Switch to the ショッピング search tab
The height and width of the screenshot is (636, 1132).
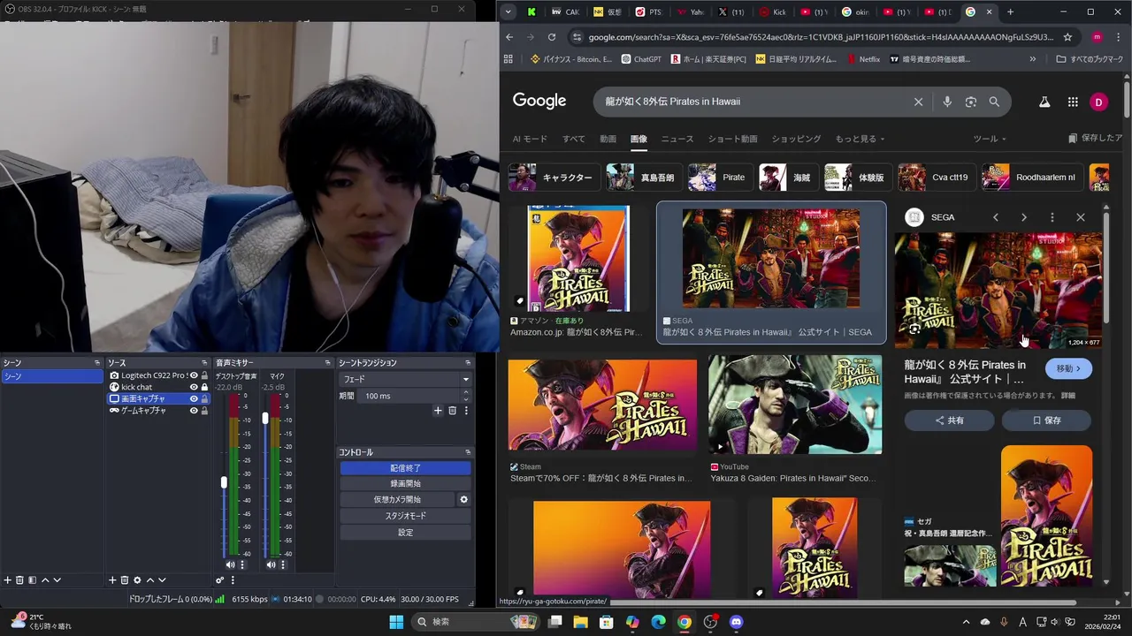pyautogui.click(x=796, y=139)
